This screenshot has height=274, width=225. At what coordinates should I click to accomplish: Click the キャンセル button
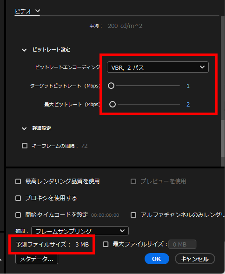pyautogui.click(x=195, y=259)
